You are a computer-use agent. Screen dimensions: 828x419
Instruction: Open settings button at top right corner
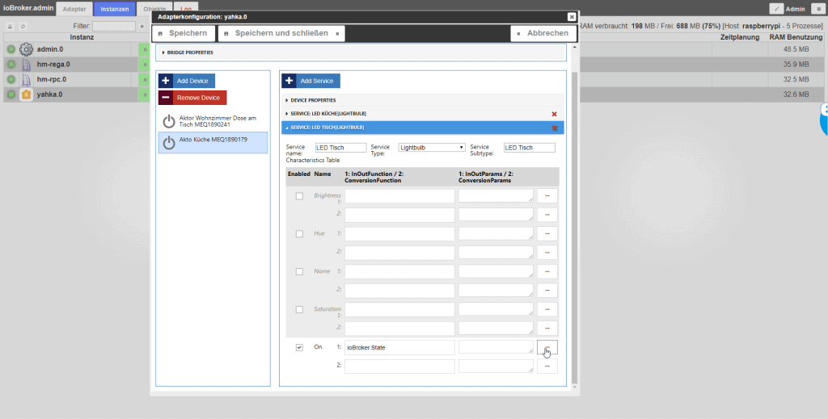(819, 9)
